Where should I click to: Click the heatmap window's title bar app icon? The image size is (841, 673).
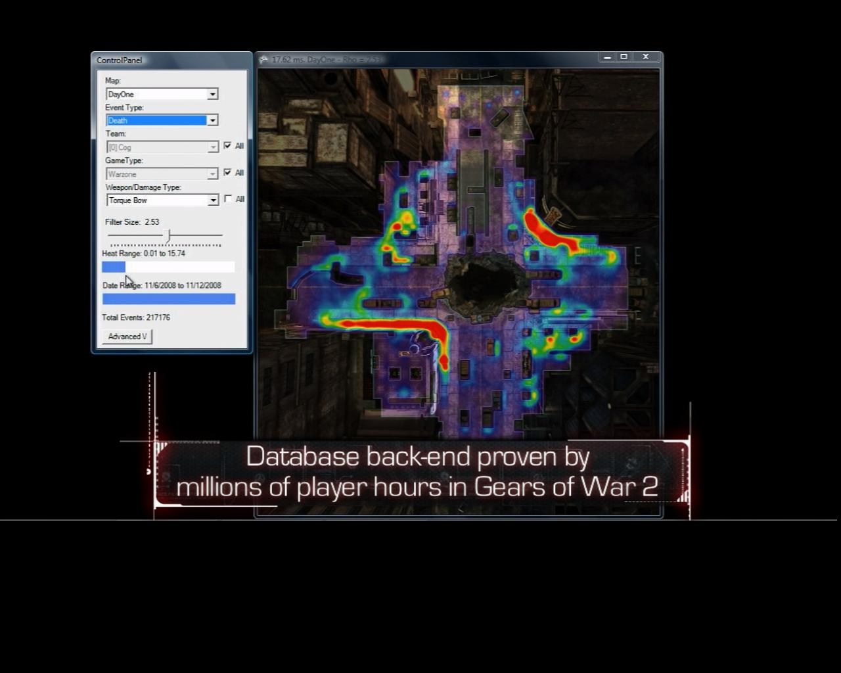point(263,60)
